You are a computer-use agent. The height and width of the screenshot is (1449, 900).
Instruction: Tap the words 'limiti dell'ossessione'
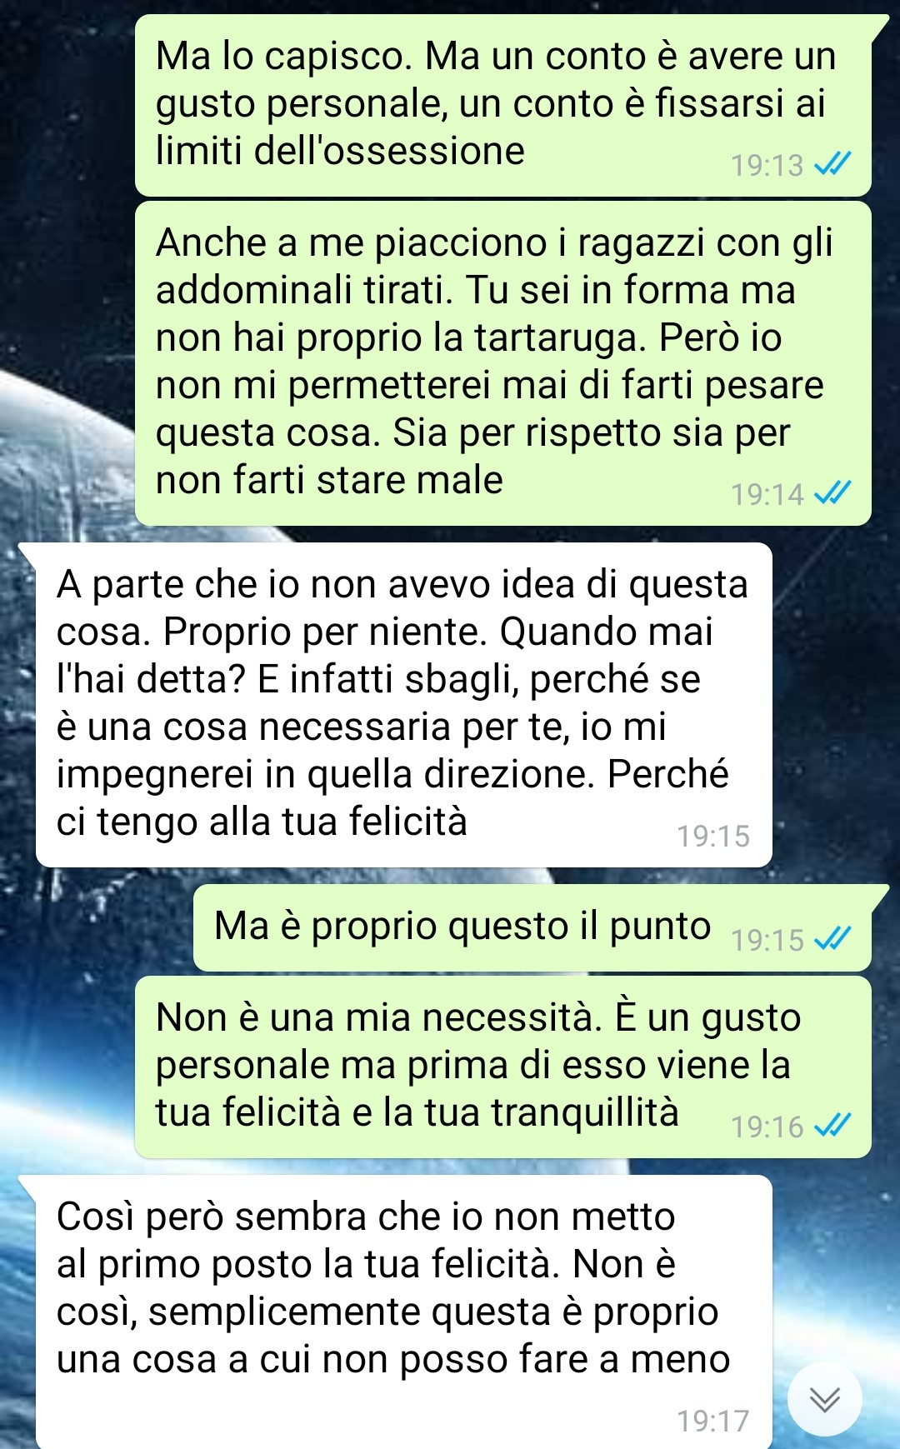coord(340,151)
